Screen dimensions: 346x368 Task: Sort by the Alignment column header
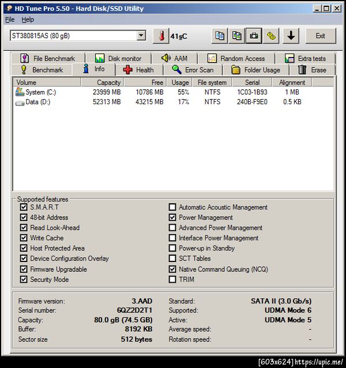pyautogui.click(x=292, y=82)
